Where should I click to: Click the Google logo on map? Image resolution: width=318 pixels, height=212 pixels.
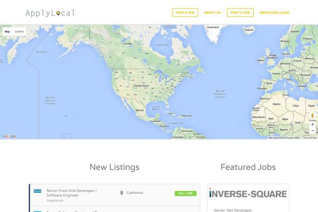[x=8, y=136]
